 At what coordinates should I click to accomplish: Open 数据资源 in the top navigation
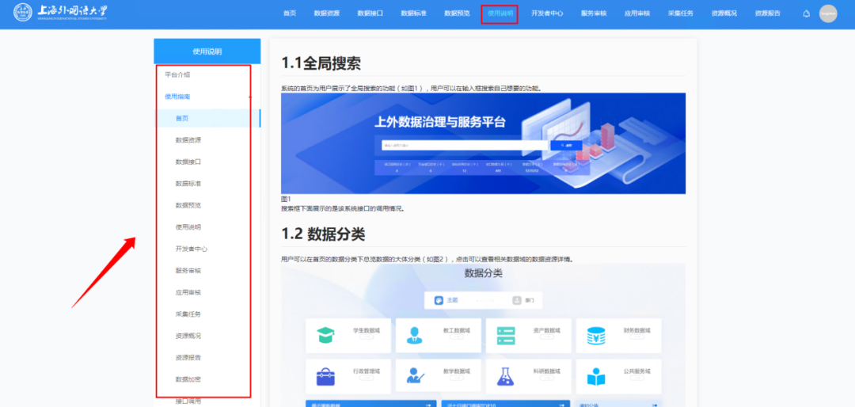[x=327, y=13]
